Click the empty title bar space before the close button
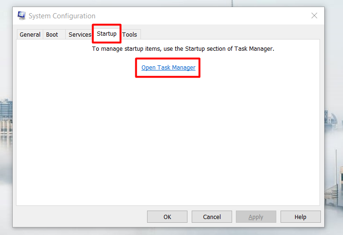The height and width of the screenshot is (235, 343). click(211, 16)
